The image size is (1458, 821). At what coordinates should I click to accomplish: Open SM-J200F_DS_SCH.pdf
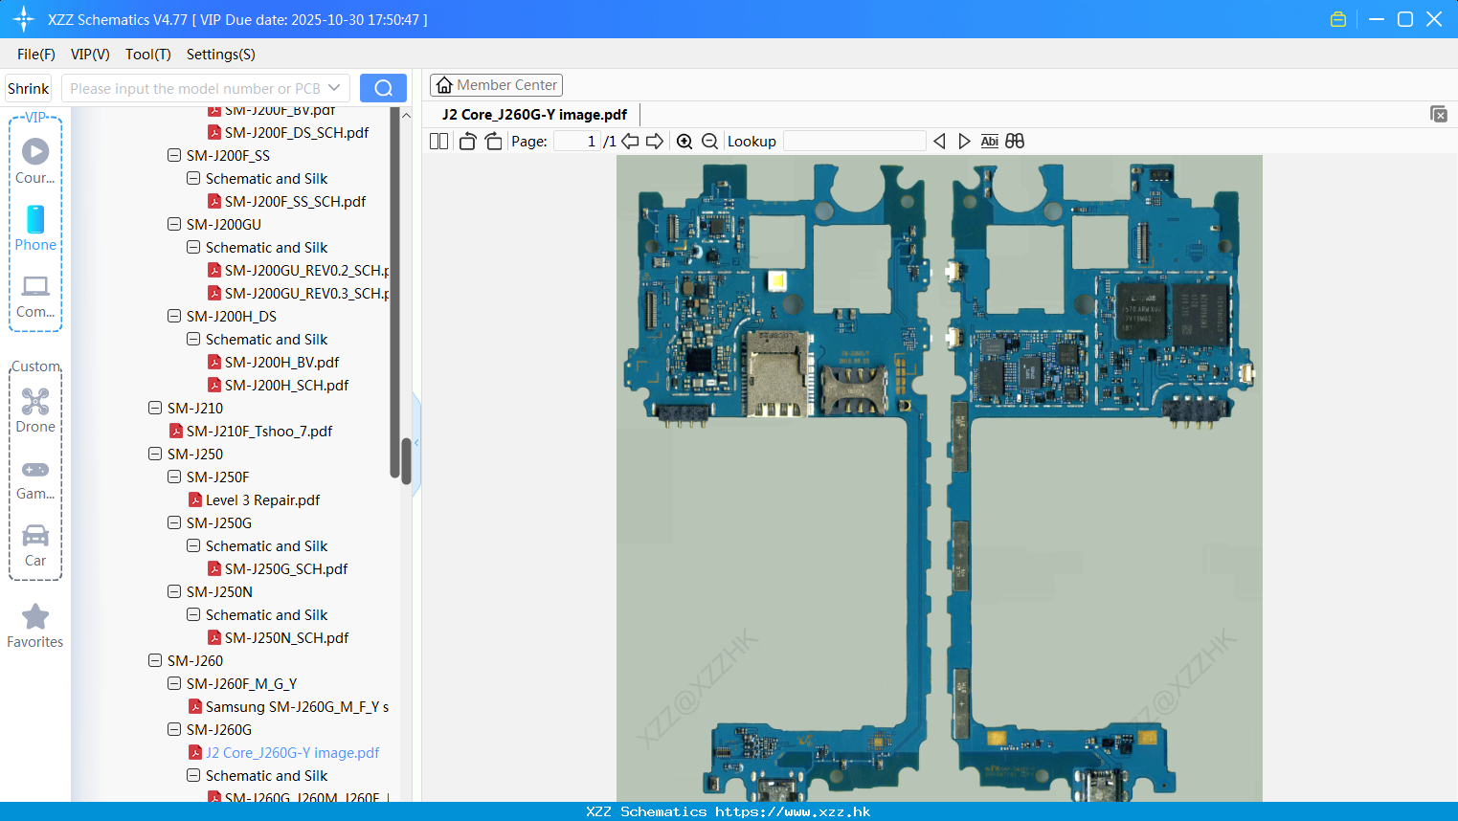(x=297, y=132)
